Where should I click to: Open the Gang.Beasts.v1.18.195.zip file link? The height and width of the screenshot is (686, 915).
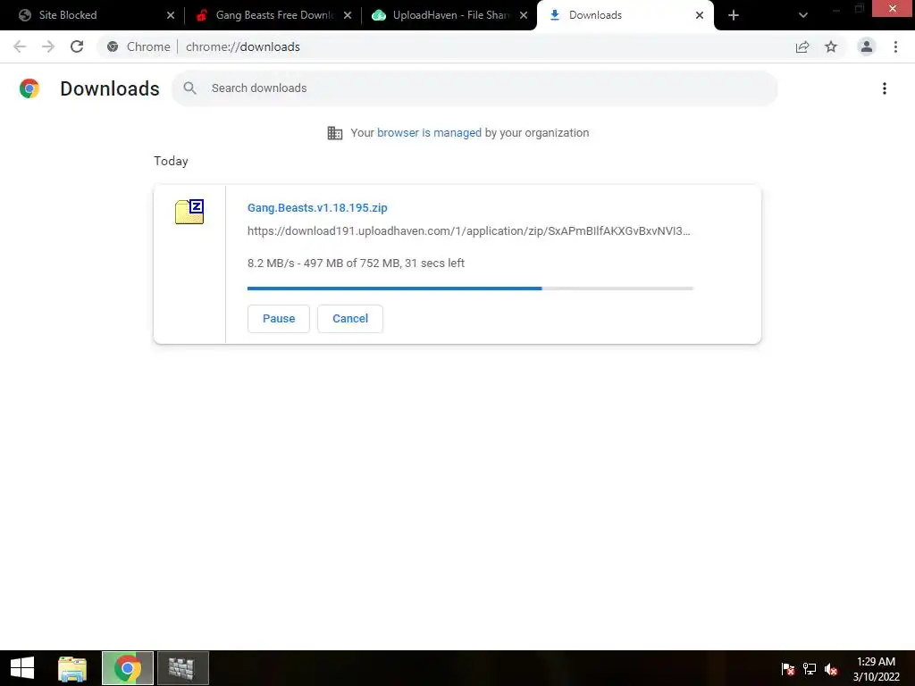[x=317, y=207]
